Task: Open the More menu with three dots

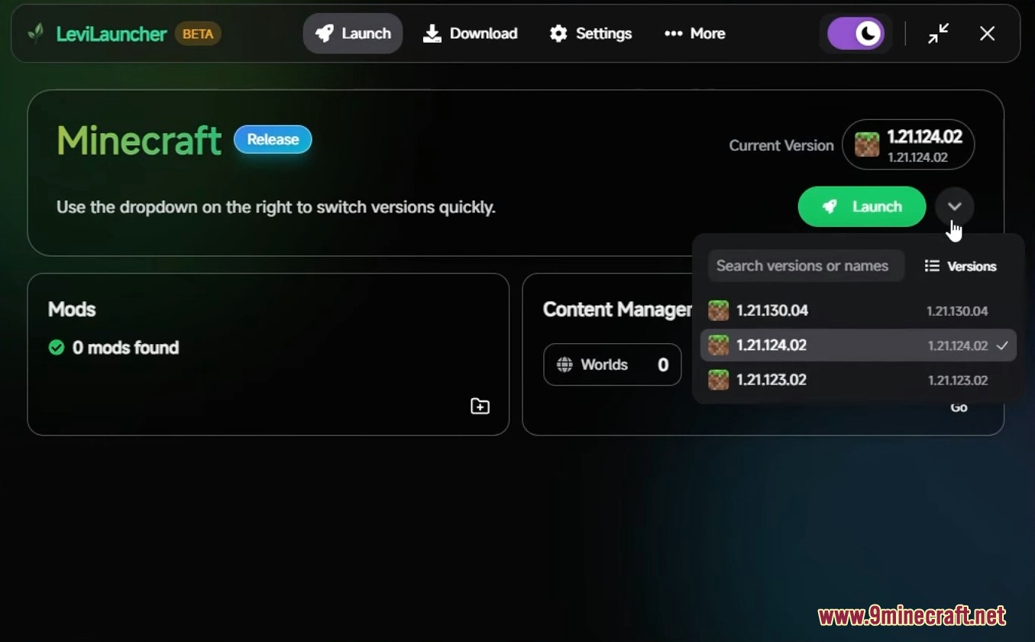Action: [x=694, y=34]
